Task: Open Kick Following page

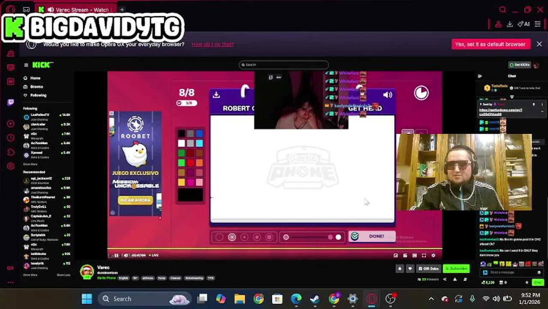Action: 35,95
